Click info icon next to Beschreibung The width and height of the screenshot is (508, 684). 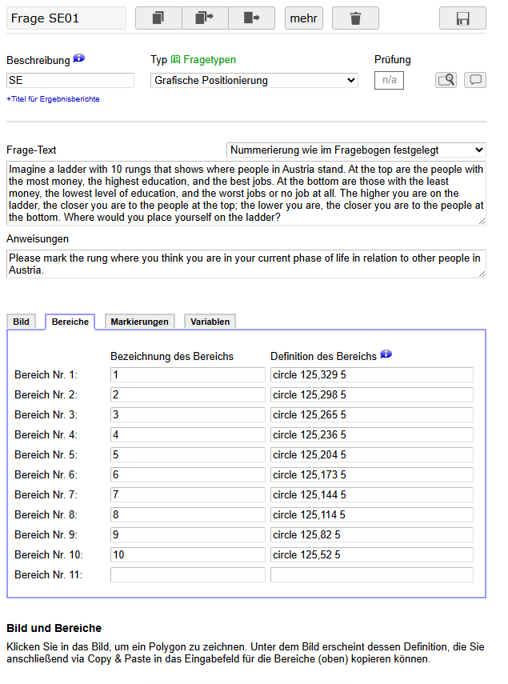(x=78, y=59)
